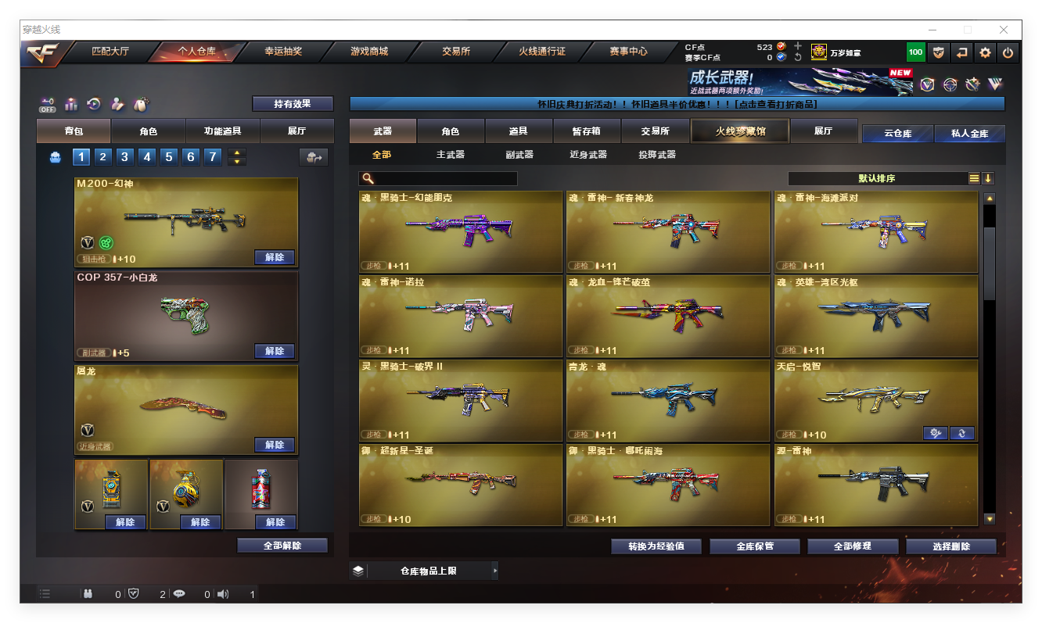Click the 全部修理 button
The image size is (1042, 623).
click(x=852, y=546)
